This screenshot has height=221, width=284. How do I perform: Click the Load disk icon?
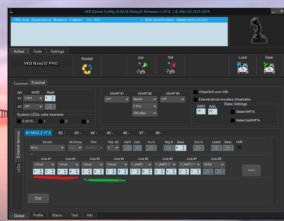coord(243,68)
